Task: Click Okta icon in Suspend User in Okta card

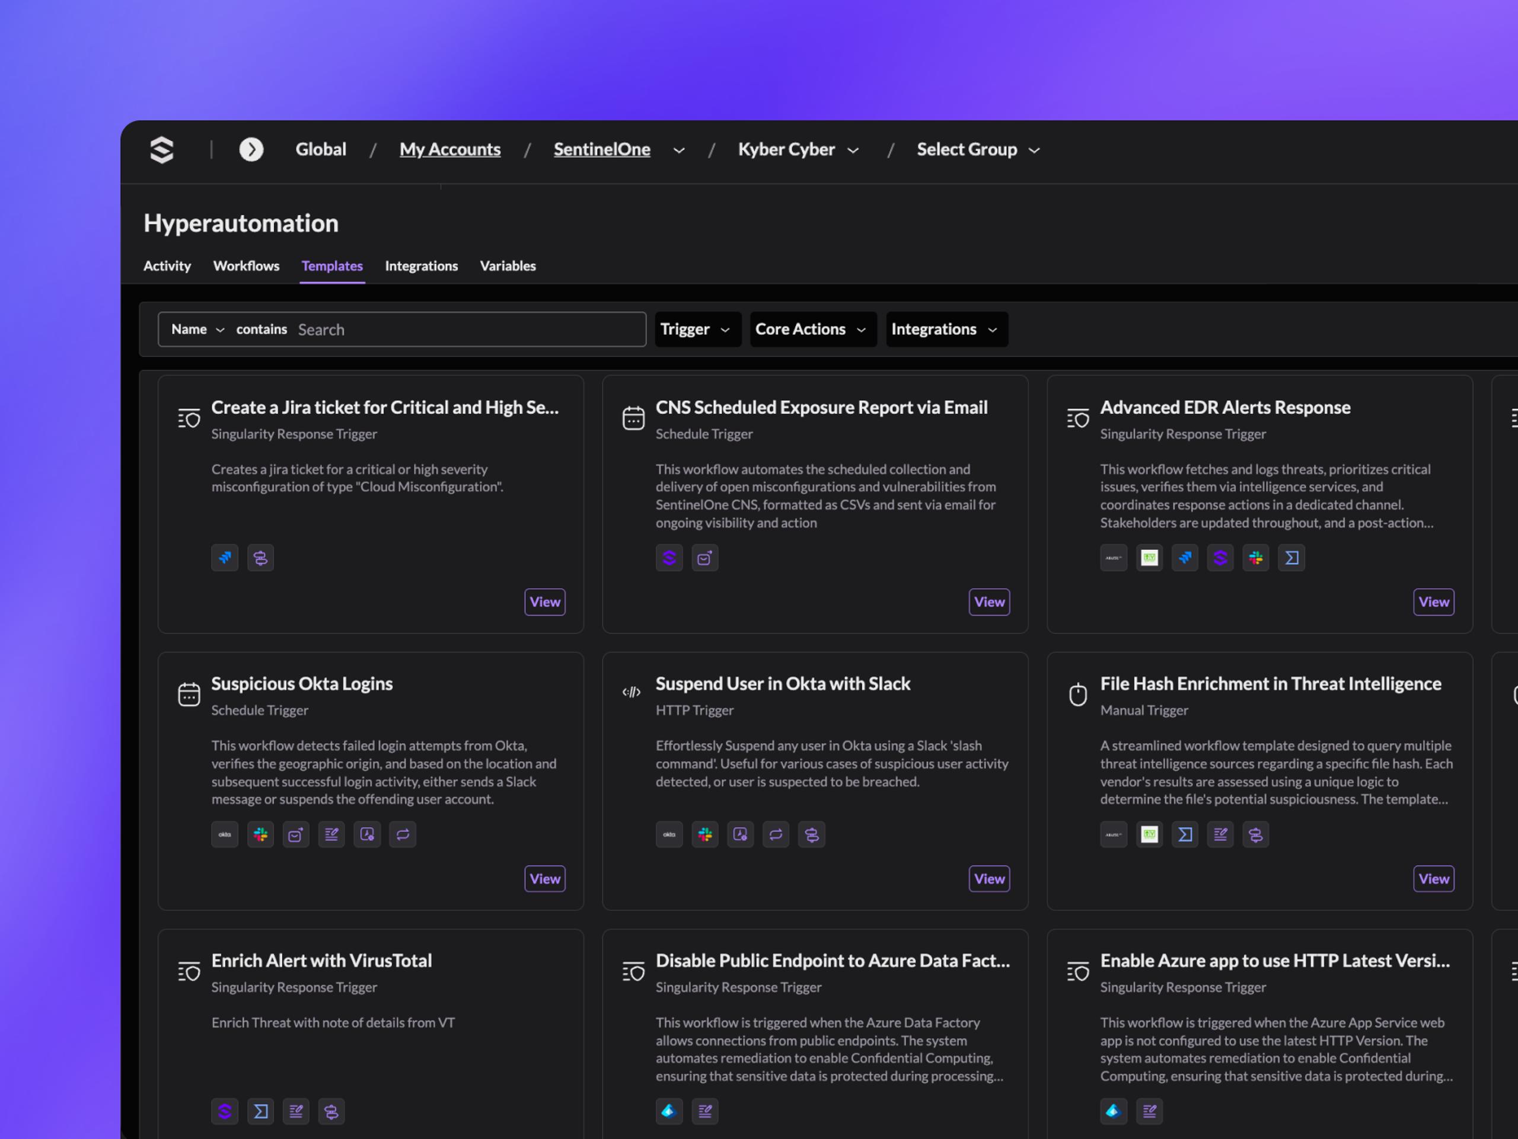Action: click(x=669, y=834)
